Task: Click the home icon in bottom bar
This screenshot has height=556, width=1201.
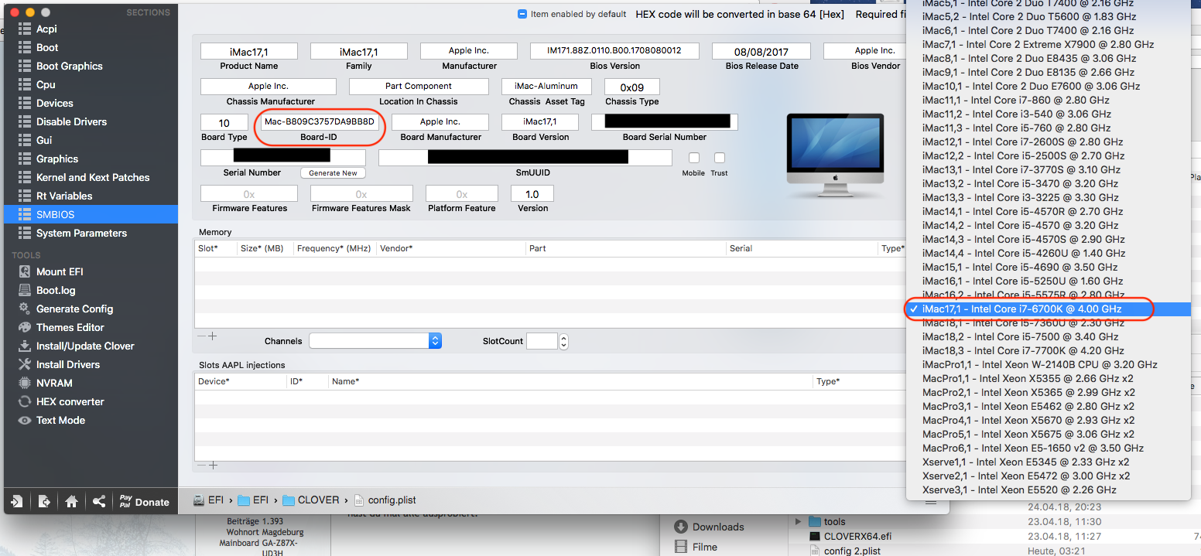Action: click(71, 501)
